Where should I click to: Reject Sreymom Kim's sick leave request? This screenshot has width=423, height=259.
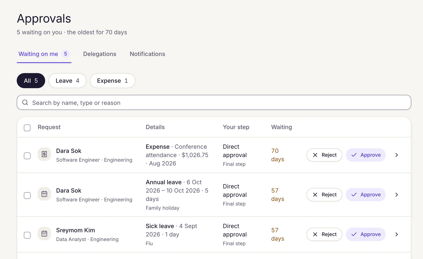click(324, 234)
